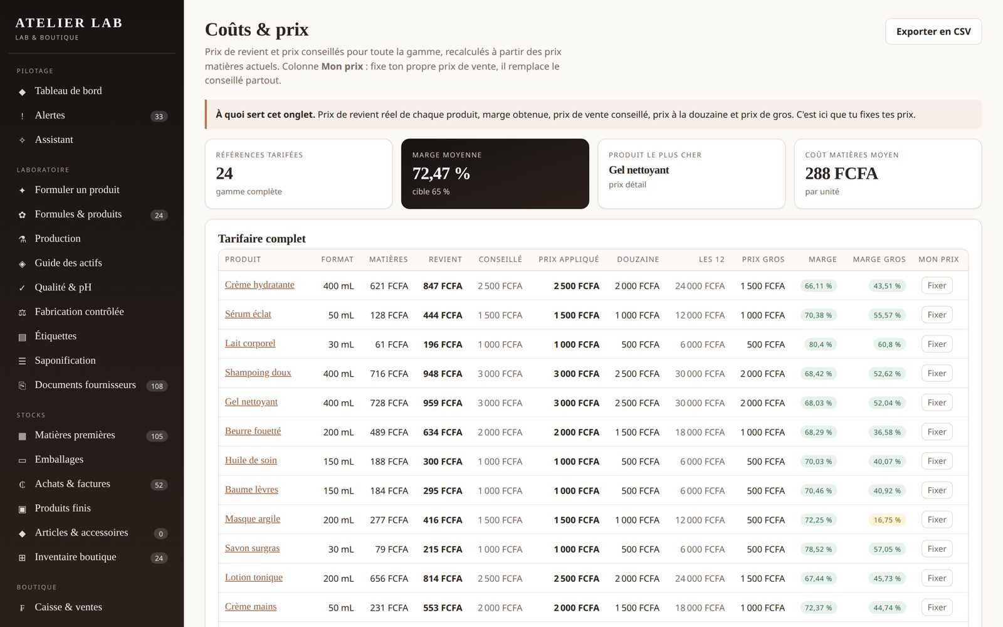Select the Références tarifées card

coord(298,174)
